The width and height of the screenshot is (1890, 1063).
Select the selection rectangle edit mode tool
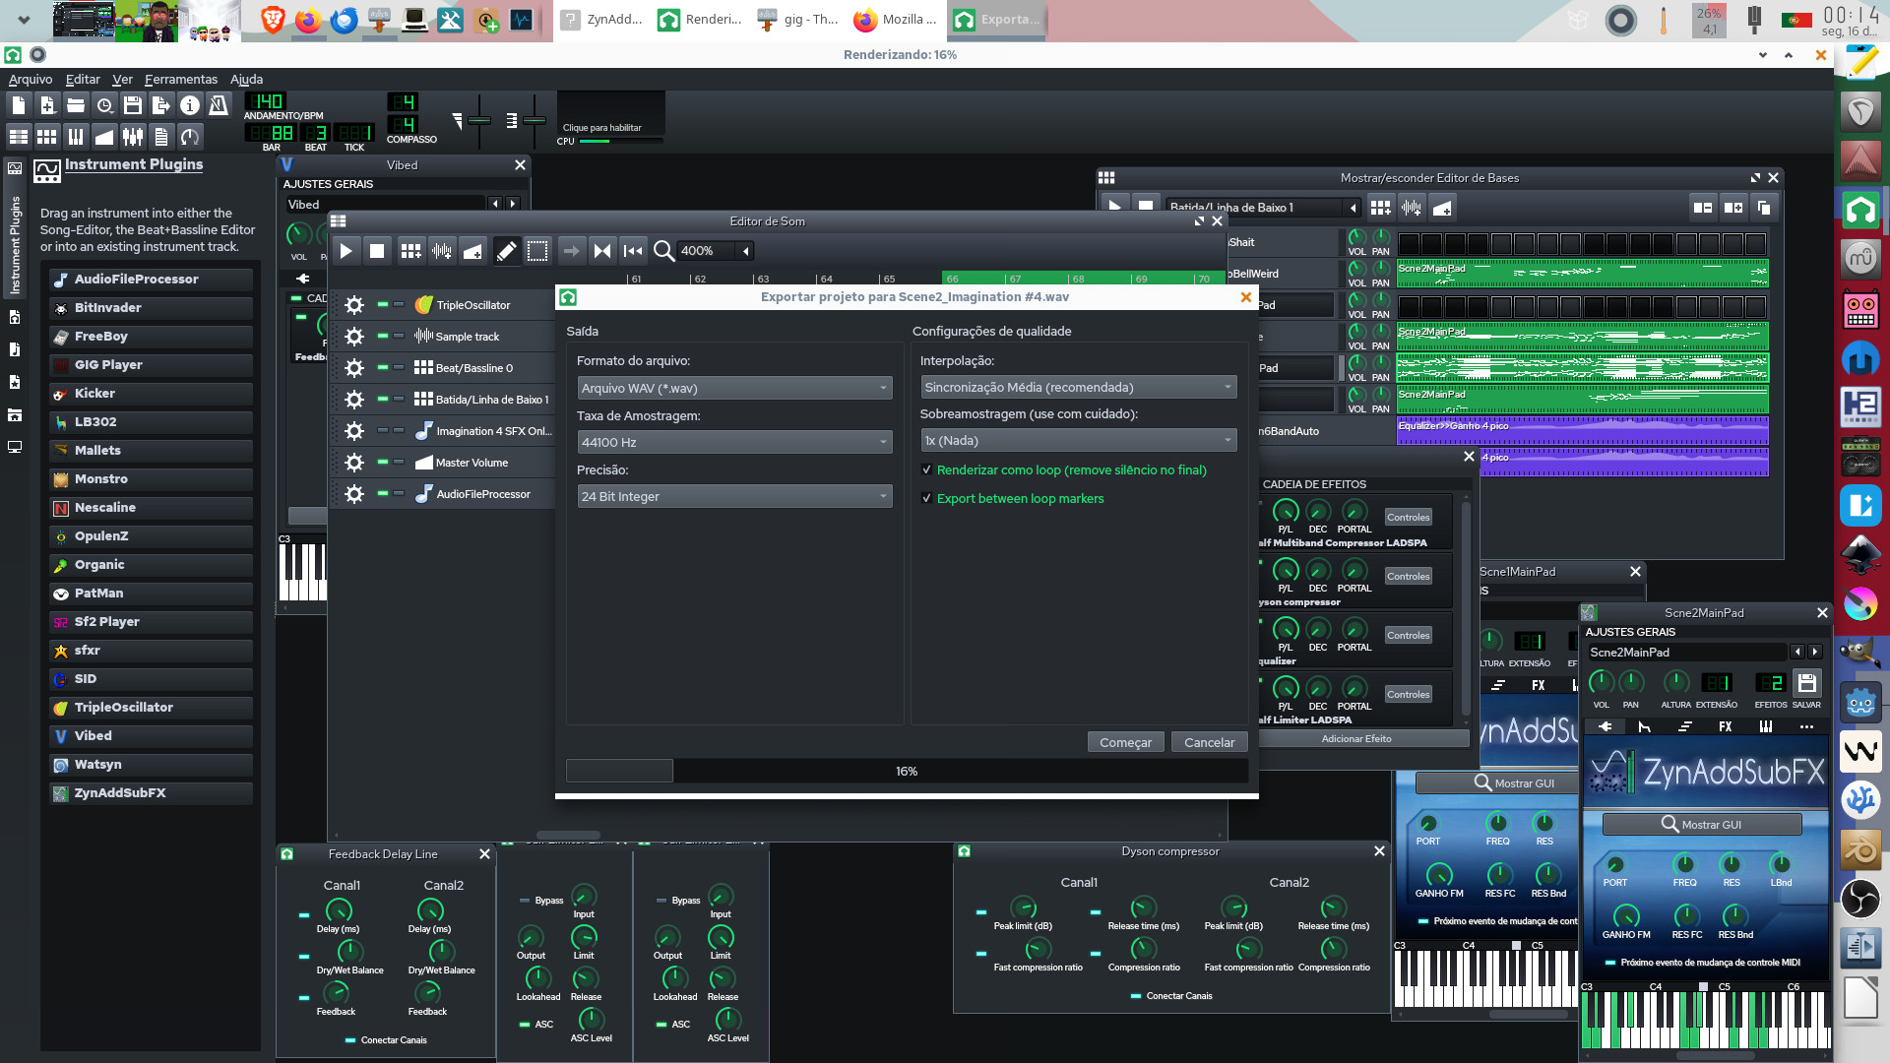pyautogui.click(x=537, y=251)
